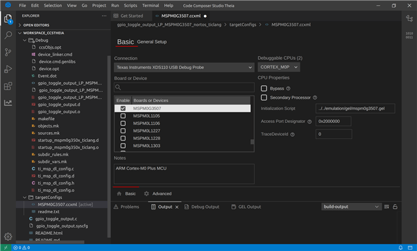Click the unsaved dot on MSPM0G3507.ccxml tab

(x=205, y=16)
